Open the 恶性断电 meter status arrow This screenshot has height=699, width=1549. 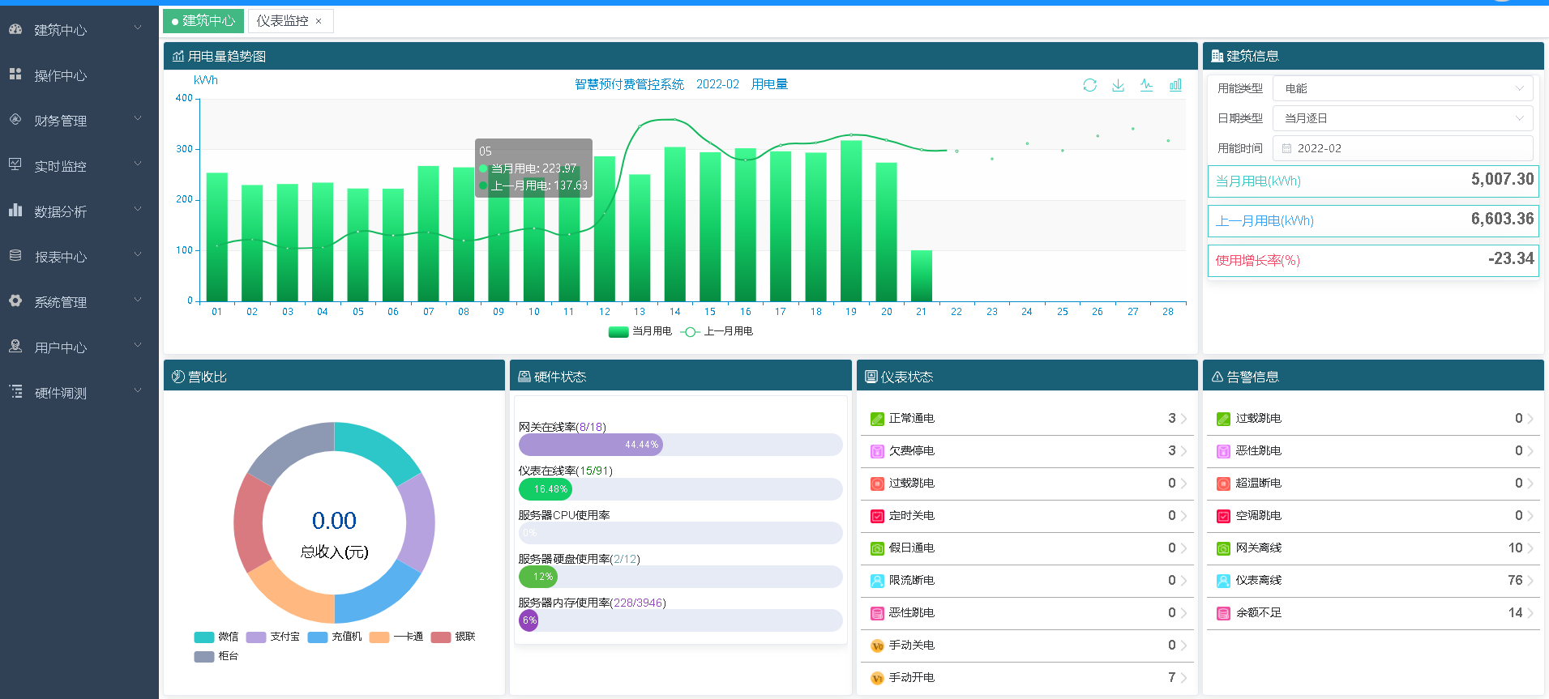pos(1183,613)
